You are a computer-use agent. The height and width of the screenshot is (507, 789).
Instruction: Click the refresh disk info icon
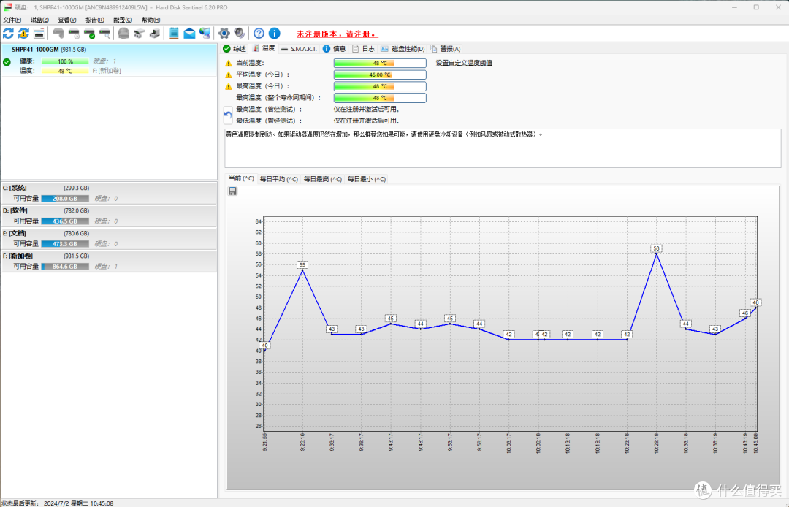coord(9,34)
